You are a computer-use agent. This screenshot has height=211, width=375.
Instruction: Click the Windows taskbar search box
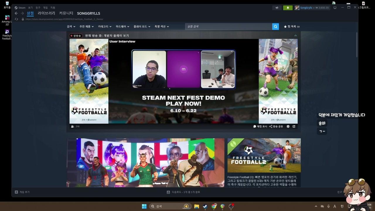[x=170, y=206]
